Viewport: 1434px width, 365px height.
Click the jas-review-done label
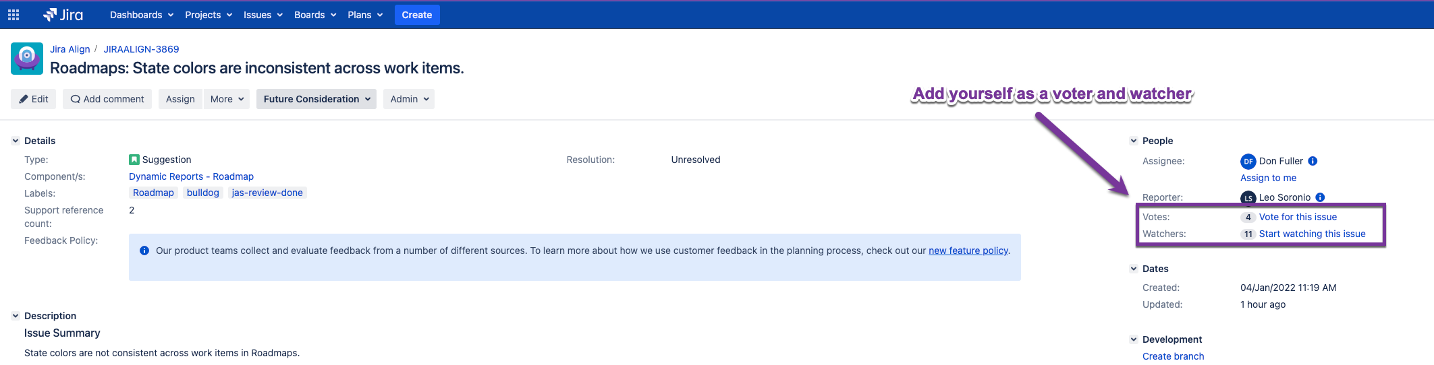click(267, 193)
